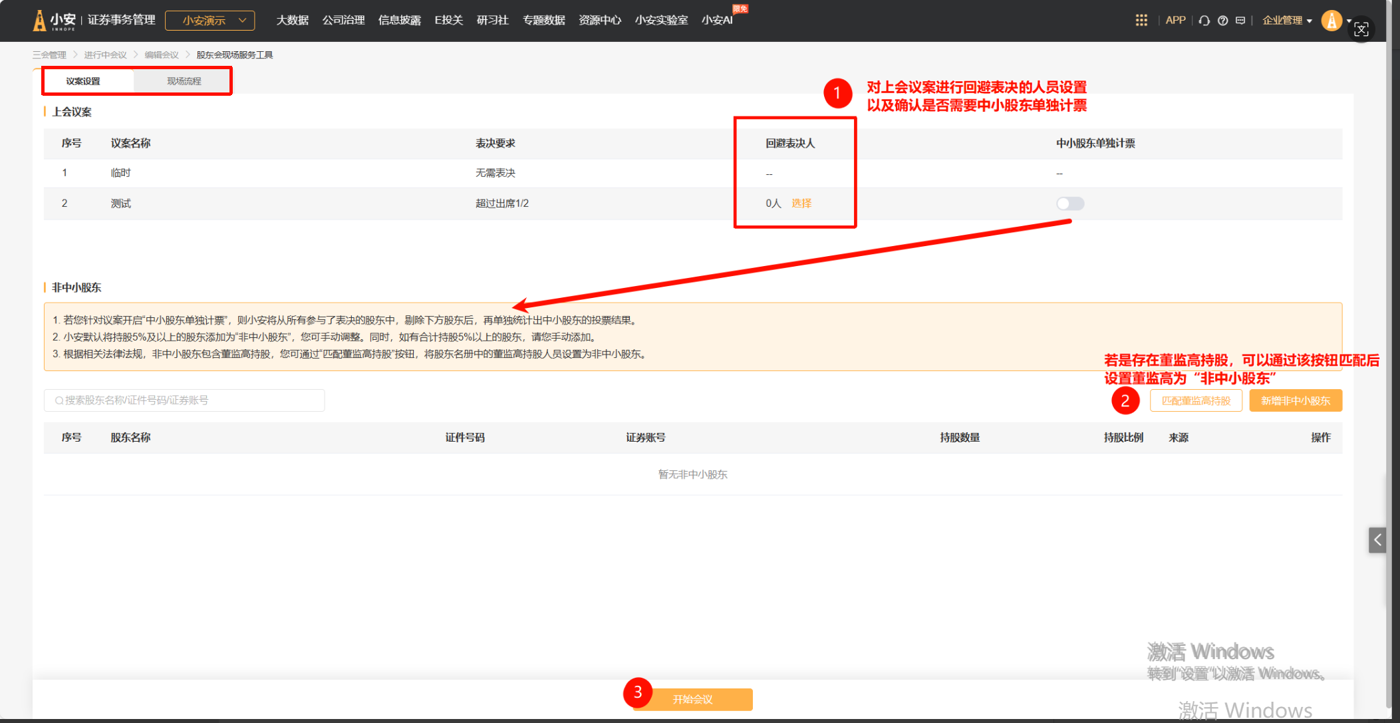Click the headset customer service icon

[1204, 21]
